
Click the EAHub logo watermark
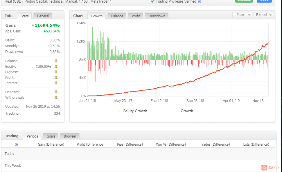point(270,168)
